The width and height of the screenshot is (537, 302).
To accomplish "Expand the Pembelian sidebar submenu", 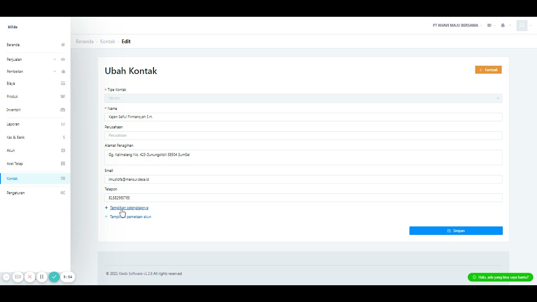I will [x=55, y=72].
